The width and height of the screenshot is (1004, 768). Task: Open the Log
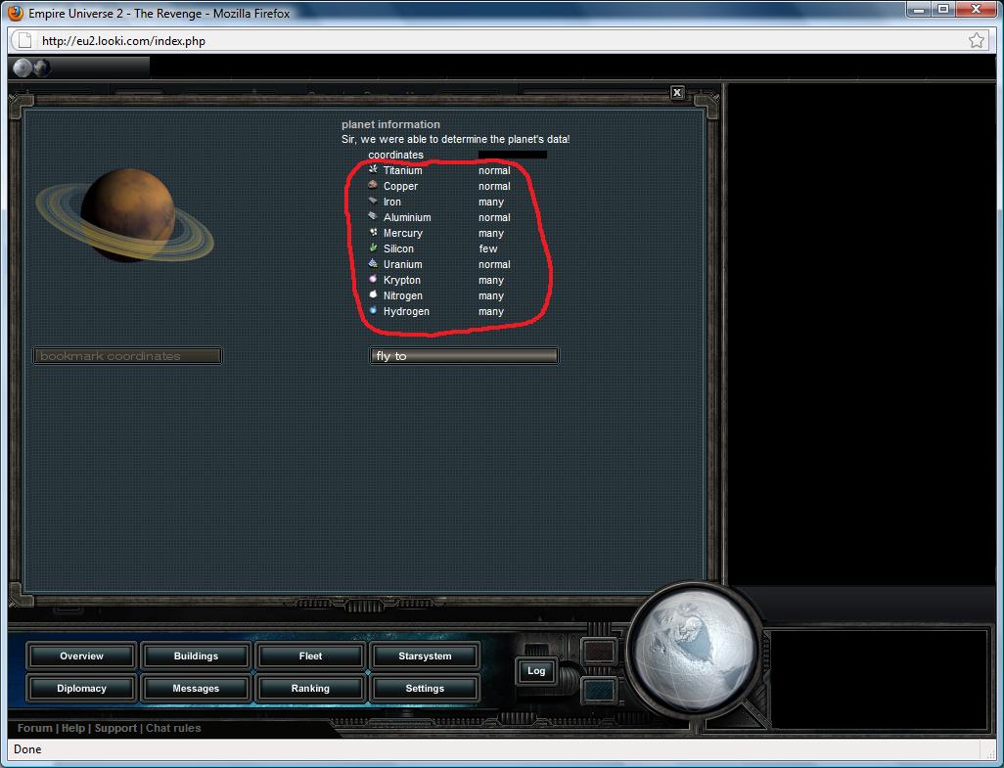pos(536,671)
